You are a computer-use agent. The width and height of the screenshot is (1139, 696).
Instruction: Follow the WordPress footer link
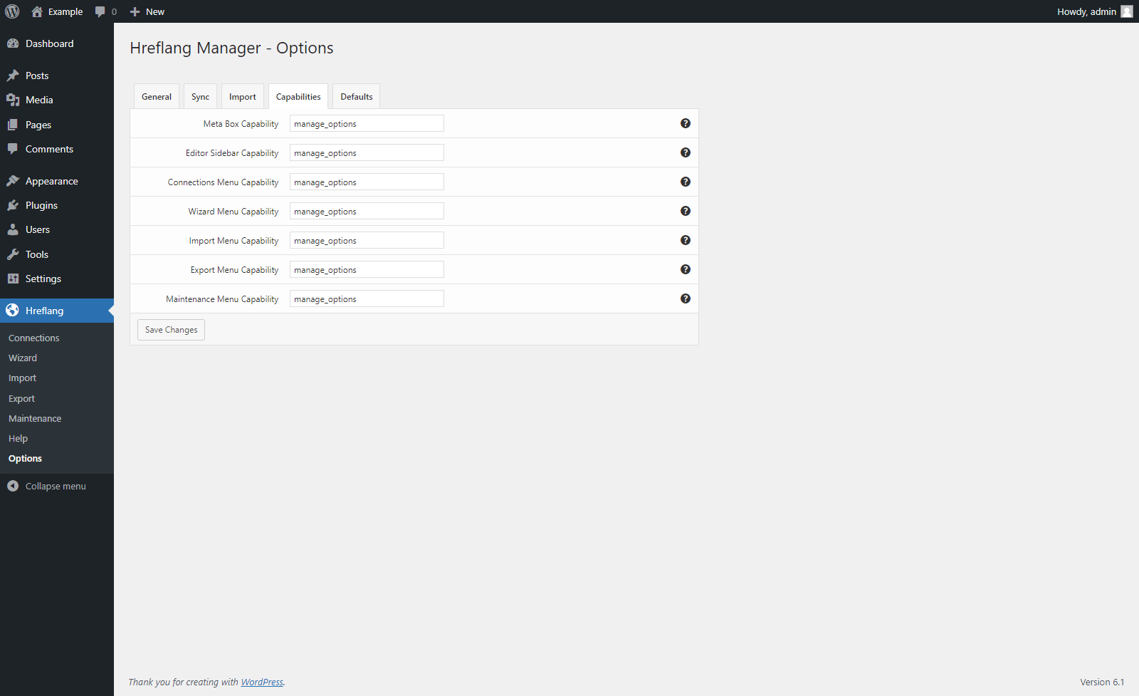pos(262,682)
